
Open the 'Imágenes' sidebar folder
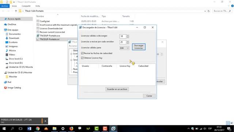click(x=13, y=47)
